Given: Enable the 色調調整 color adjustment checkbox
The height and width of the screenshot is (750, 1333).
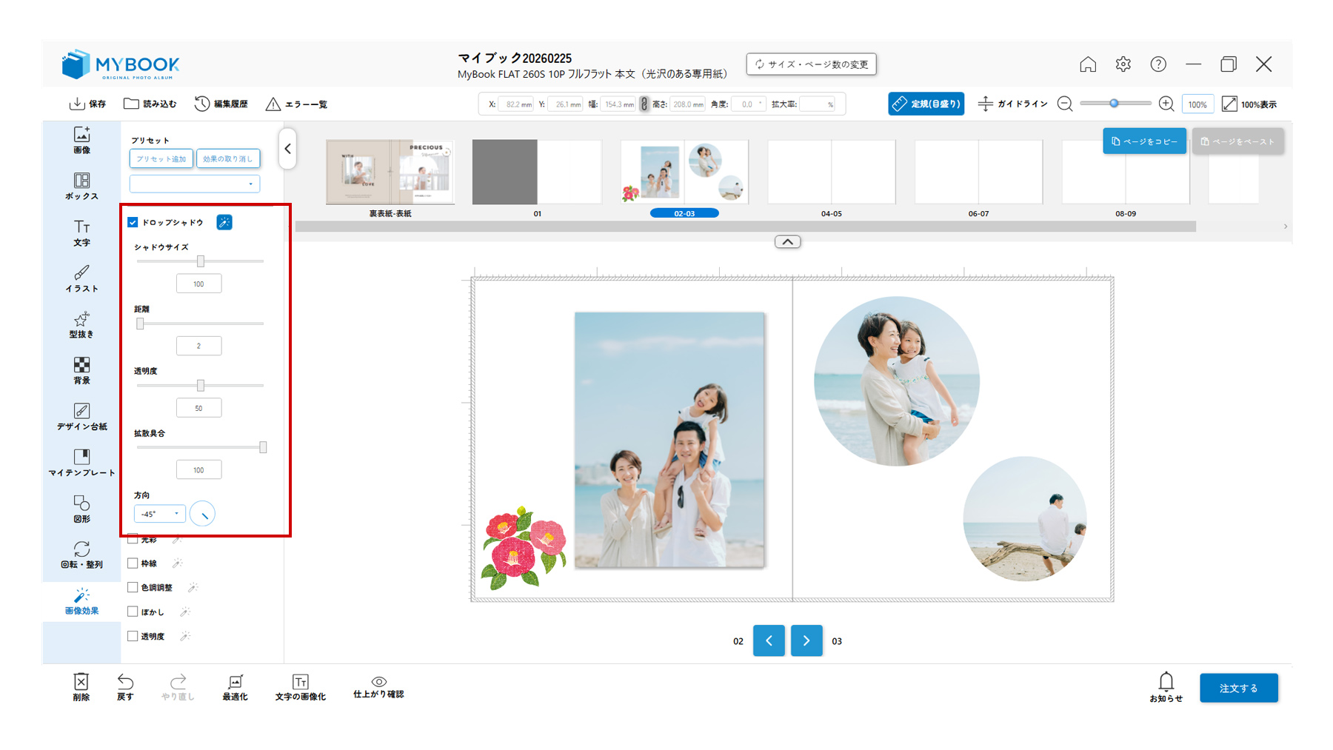Looking at the screenshot, I should coord(133,587).
